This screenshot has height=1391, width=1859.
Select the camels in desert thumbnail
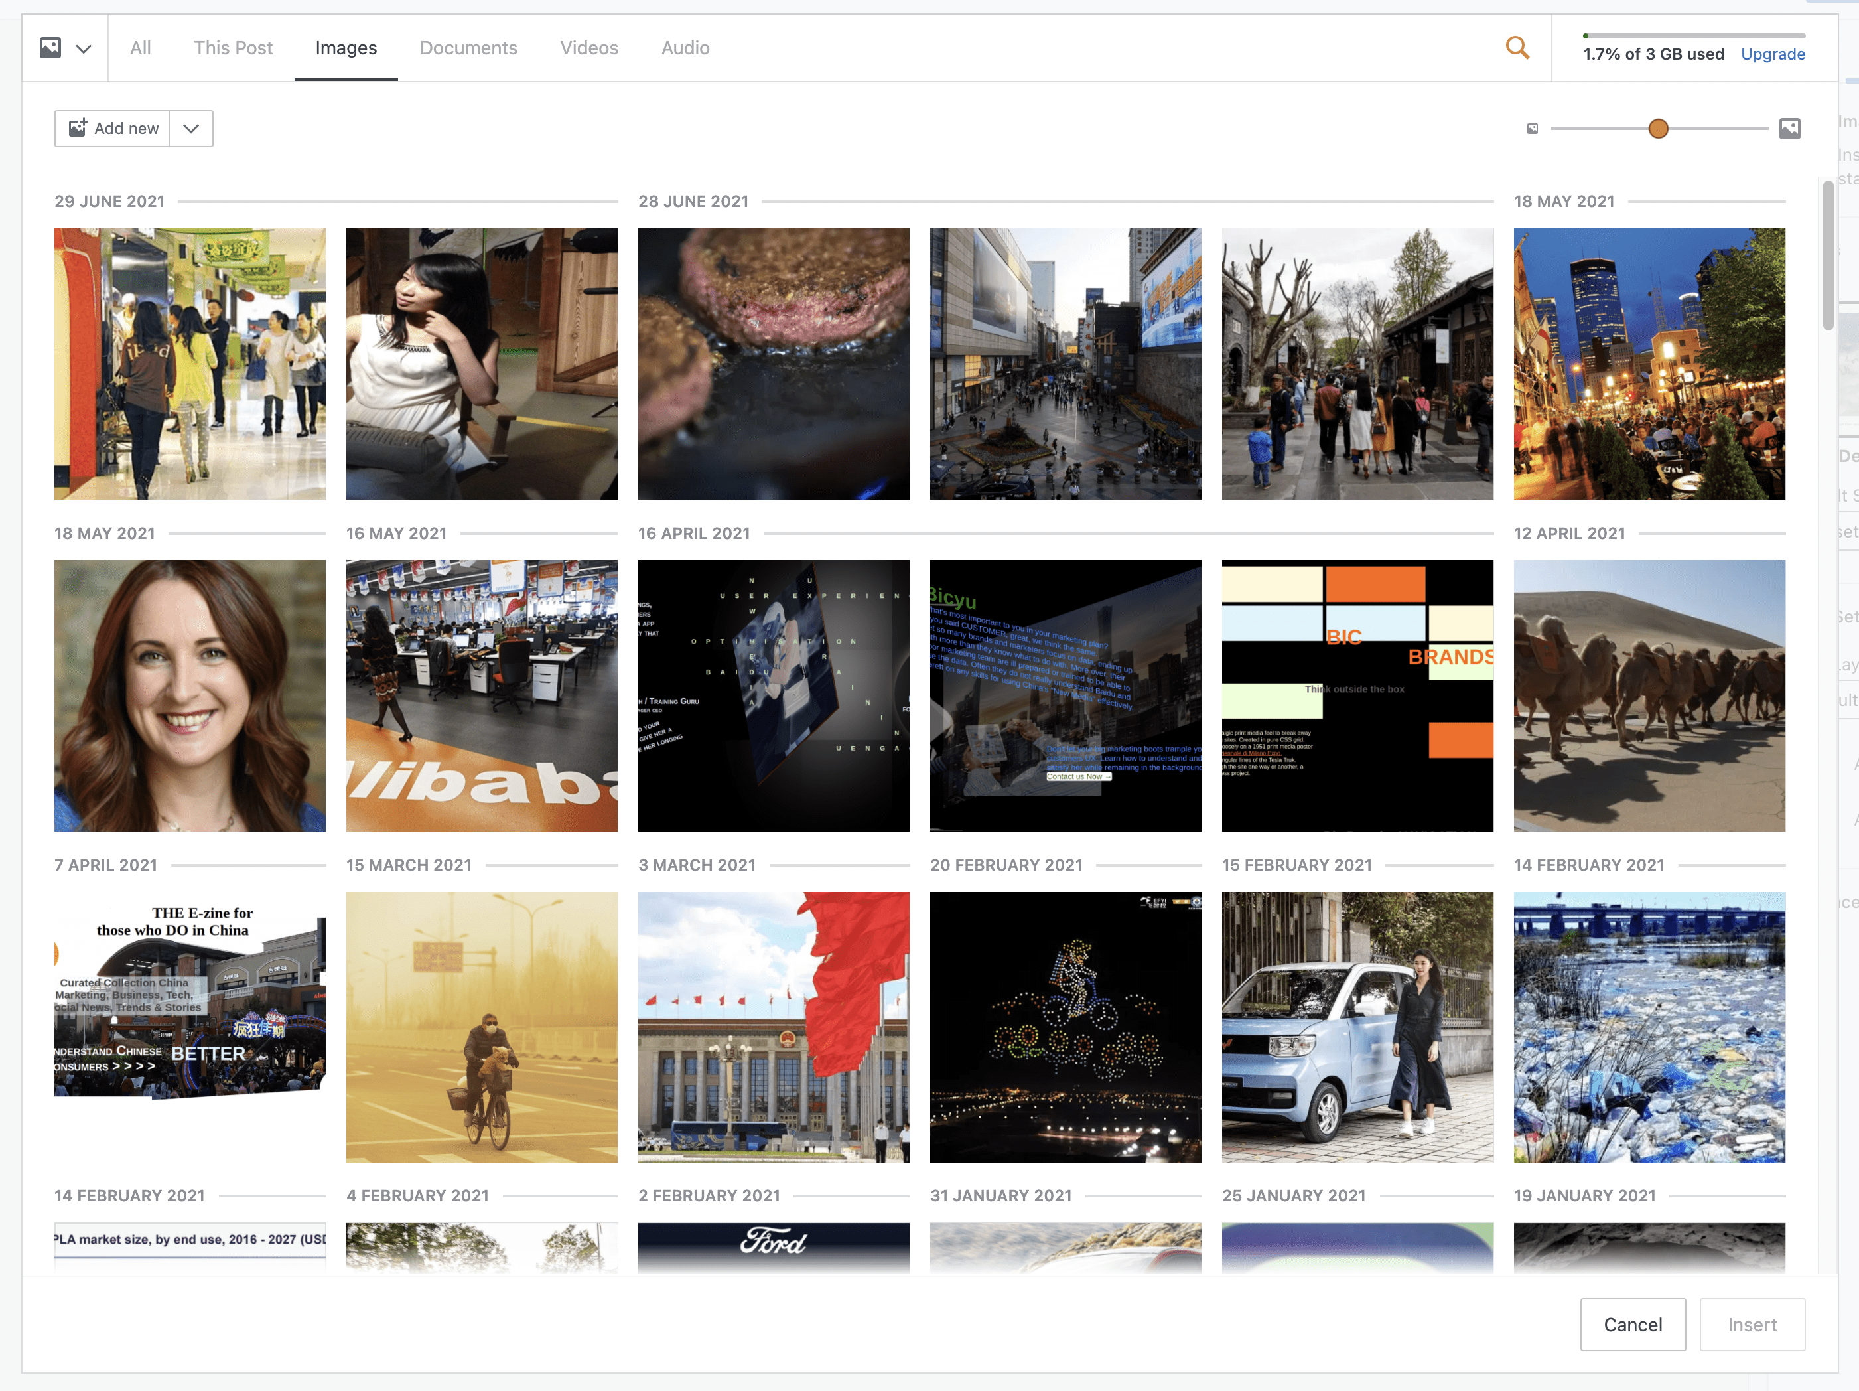click(x=1649, y=695)
